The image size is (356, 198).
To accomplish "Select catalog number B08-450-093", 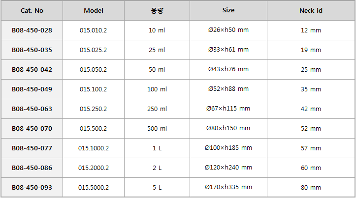I will tap(32, 187).
